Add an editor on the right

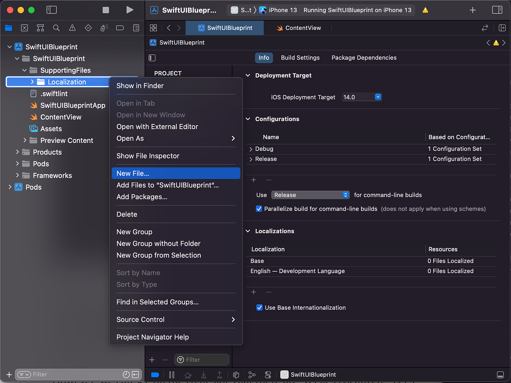click(x=502, y=28)
